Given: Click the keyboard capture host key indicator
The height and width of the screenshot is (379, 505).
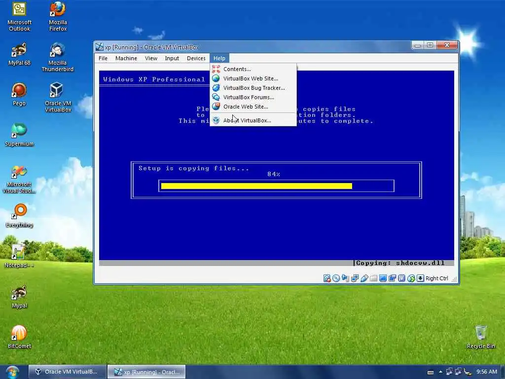Looking at the screenshot, I should coord(420,278).
